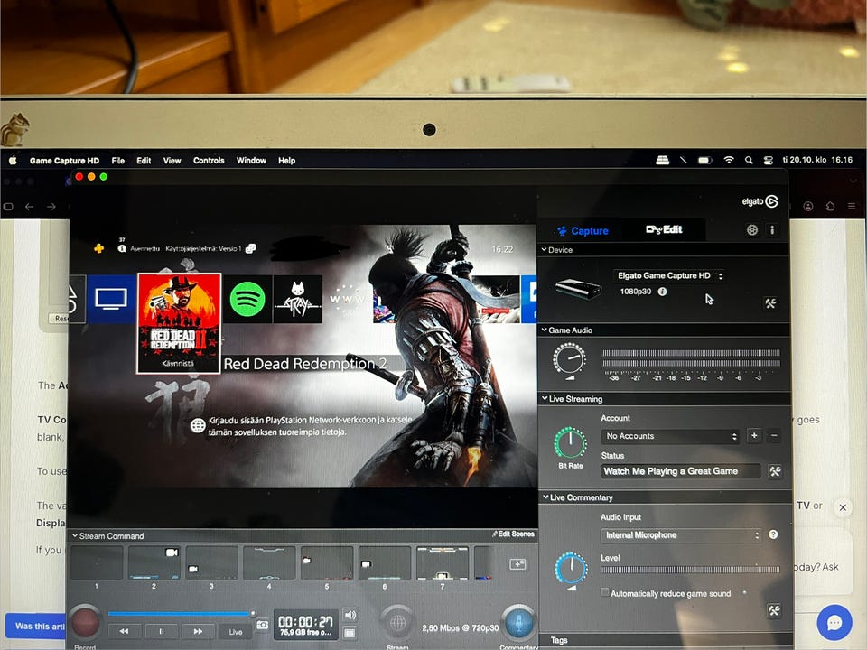Fast forward the captured video

[x=198, y=631]
